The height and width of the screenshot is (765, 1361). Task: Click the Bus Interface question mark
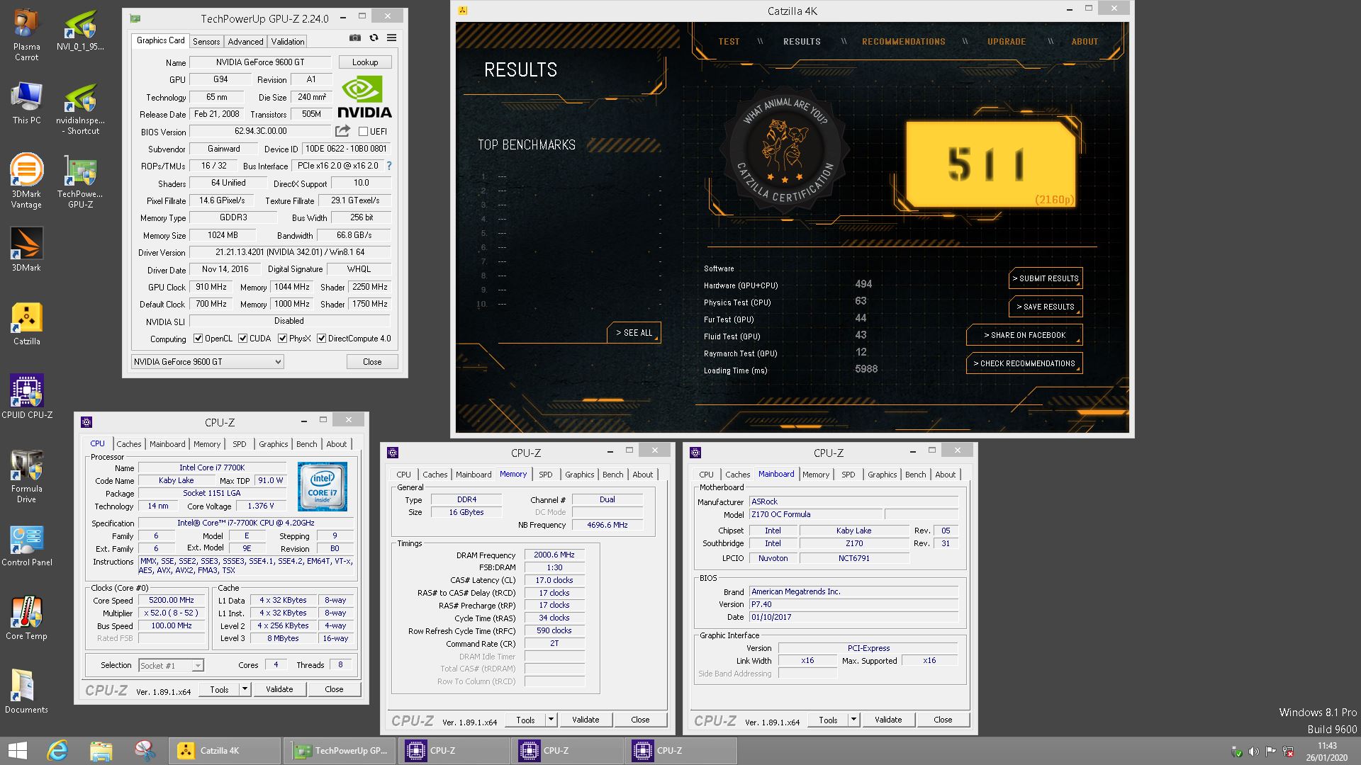388,166
